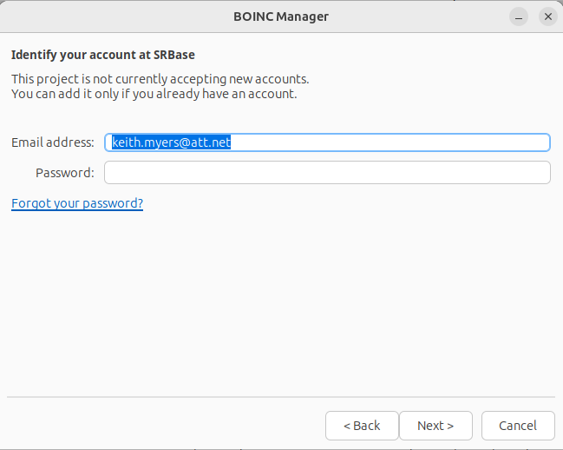Screen dimensions: 563x450
Task: Close the BOINC Manager window
Action: [x=548, y=17]
